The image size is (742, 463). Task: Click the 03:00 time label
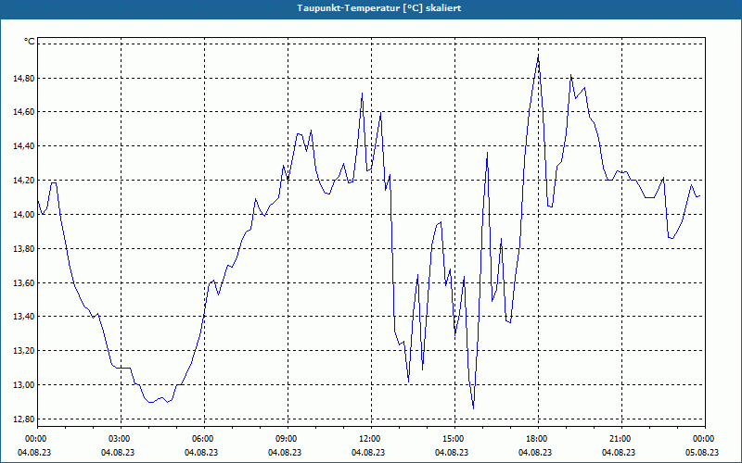121,439
